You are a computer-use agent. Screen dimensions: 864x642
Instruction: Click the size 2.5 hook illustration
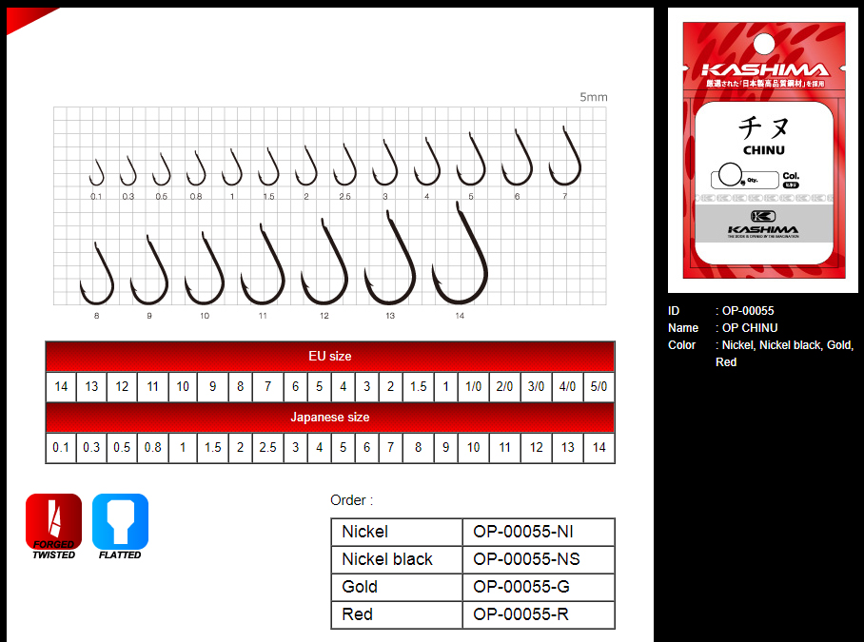coord(344,166)
